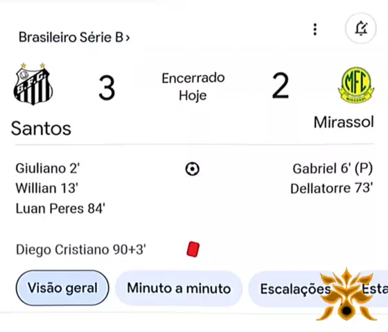This screenshot has width=388, height=332.
Task: Click the soccer ball goals icon
Action: (193, 169)
